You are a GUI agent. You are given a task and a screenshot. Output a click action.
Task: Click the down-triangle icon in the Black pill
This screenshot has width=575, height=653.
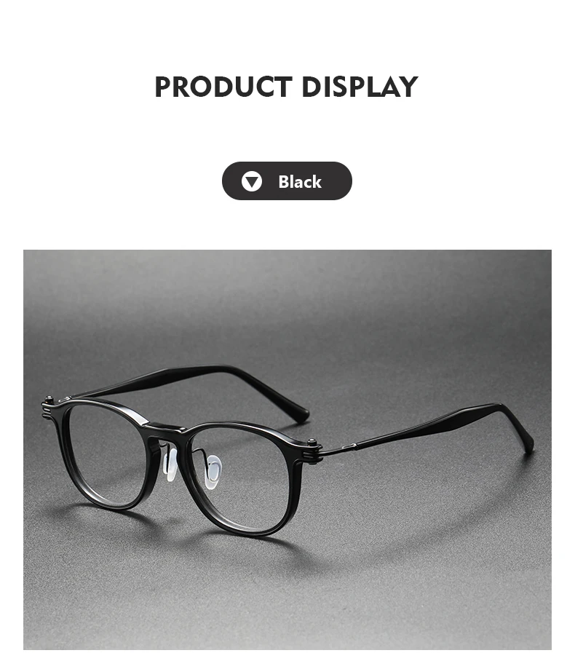pyautogui.click(x=252, y=181)
